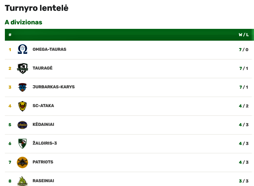The width and height of the screenshot is (254, 186).
Task: Open the TAURAGĖ team name link
Action: pyautogui.click(x=43, y=68)
